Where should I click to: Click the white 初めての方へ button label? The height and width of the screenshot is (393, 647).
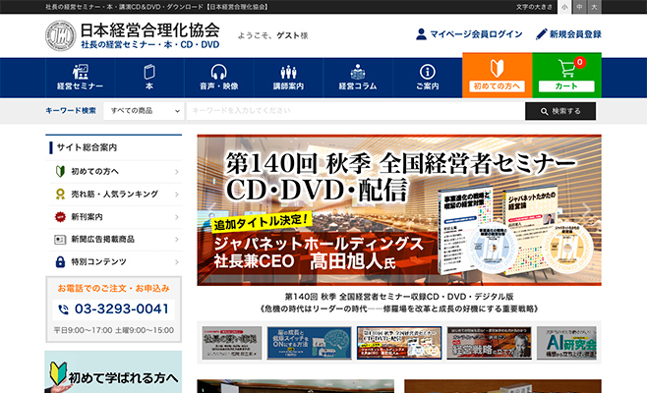coord(497,86)
